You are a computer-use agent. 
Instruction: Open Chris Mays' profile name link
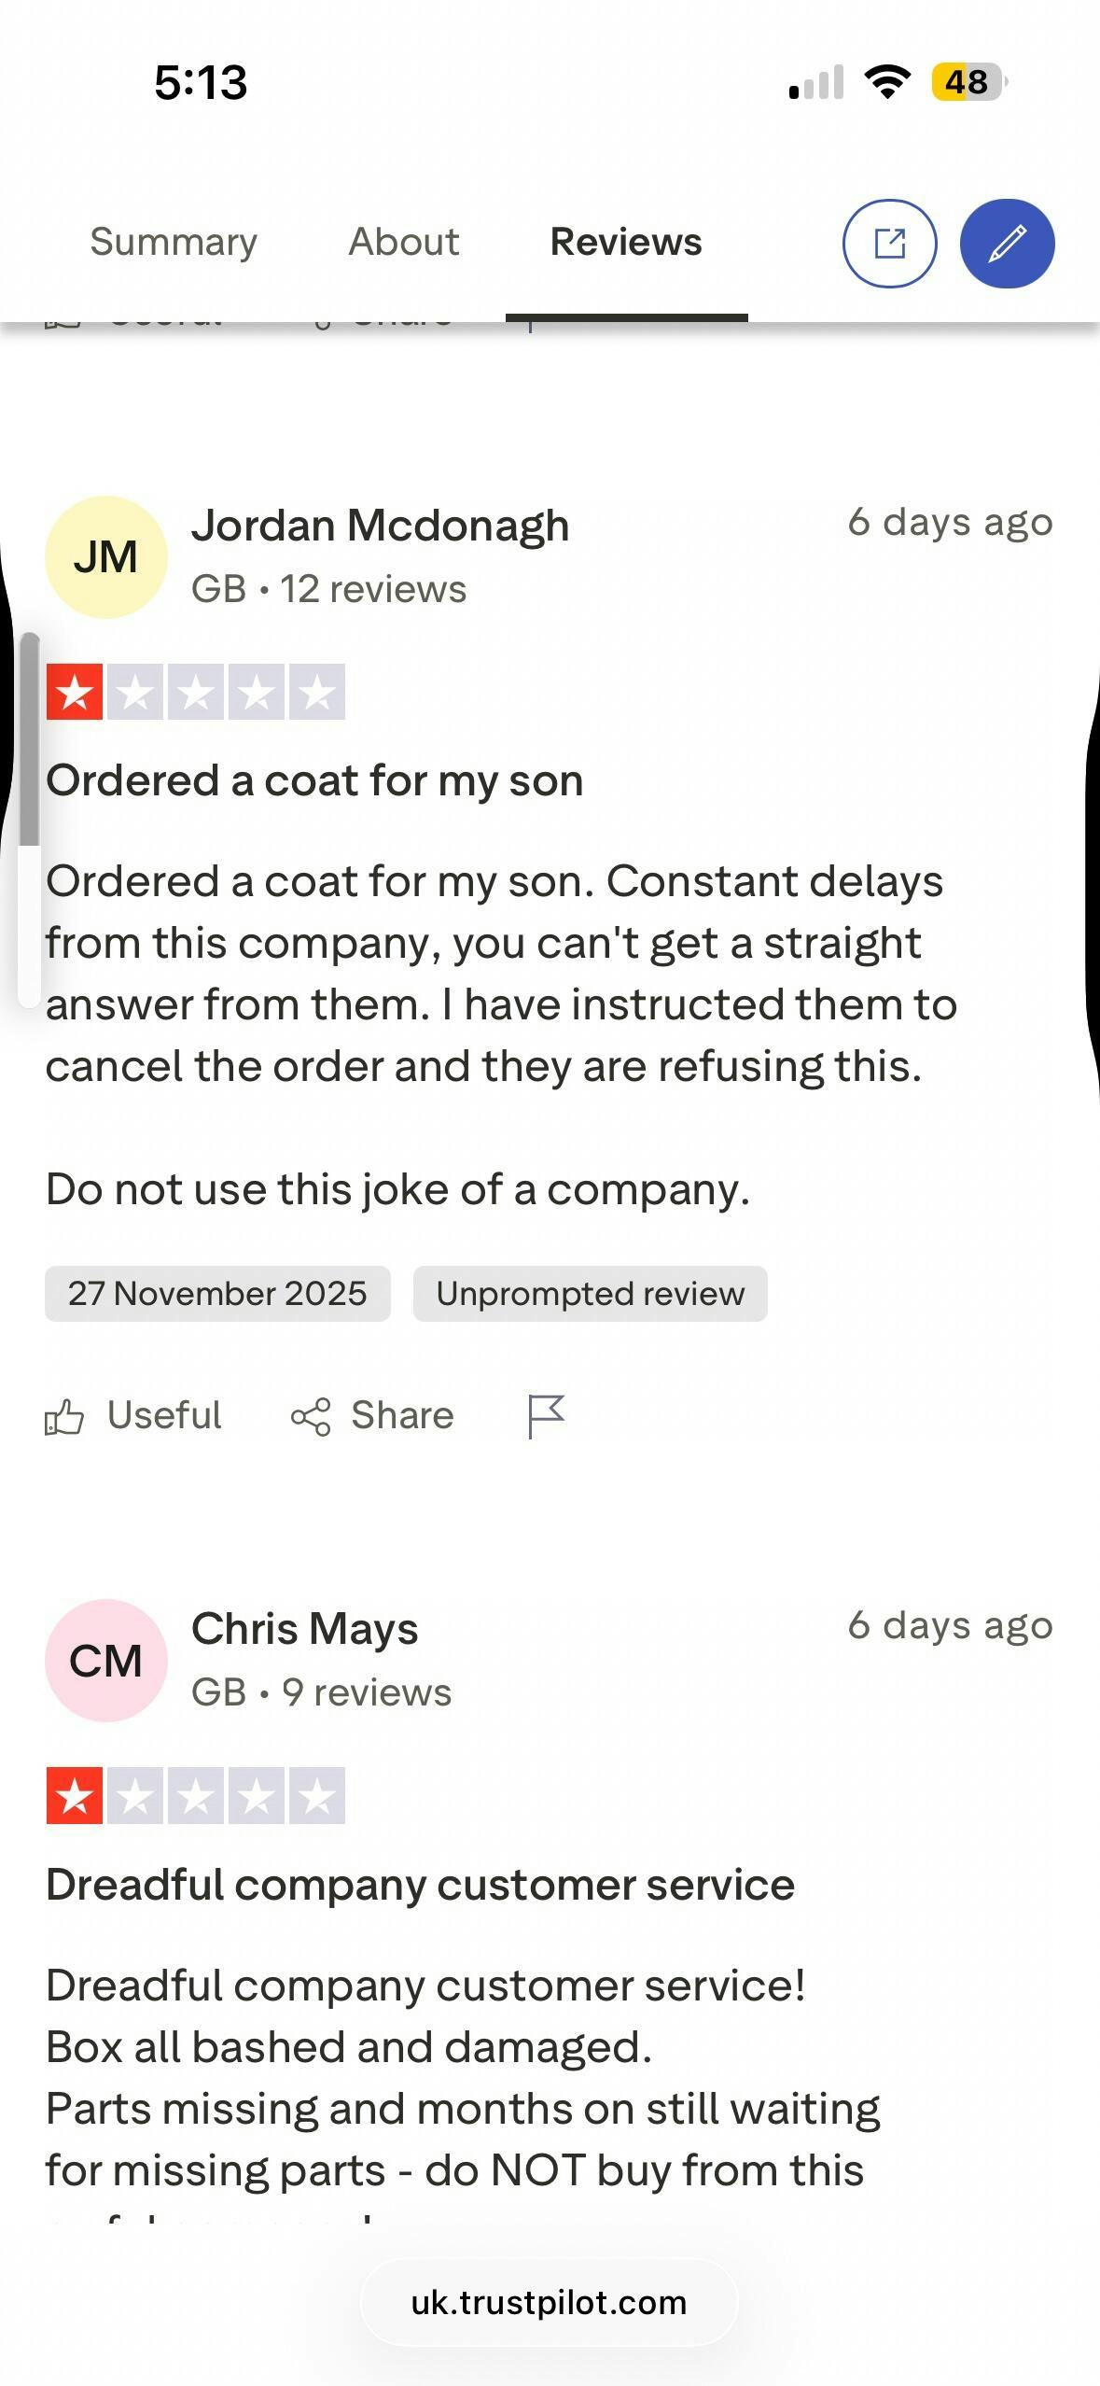coord(304,1629)
